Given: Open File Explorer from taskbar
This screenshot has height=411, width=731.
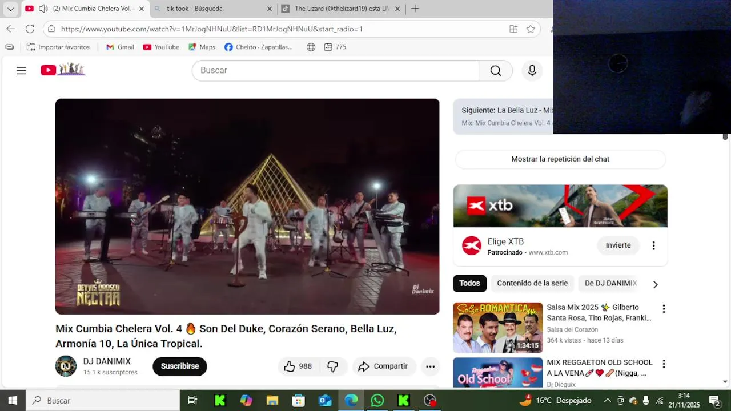Looking at the screenshot, I should 272,400.
